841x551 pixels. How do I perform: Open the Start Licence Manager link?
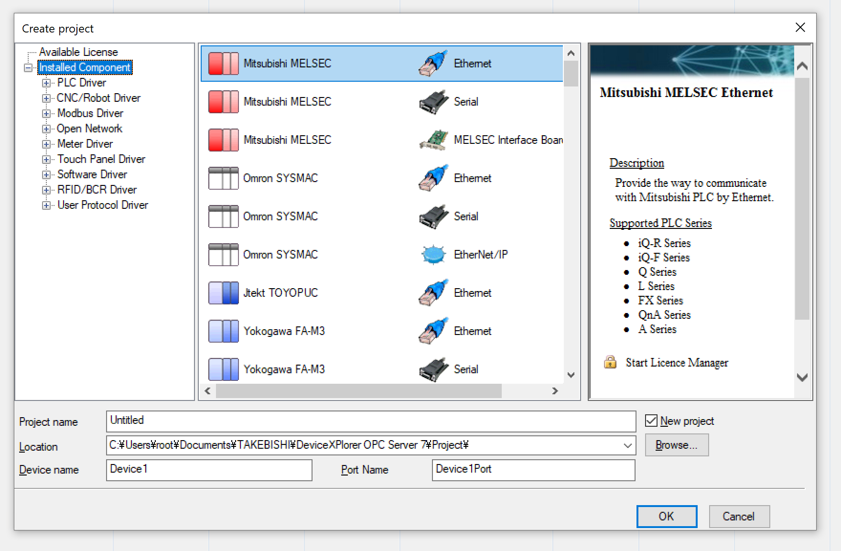coord(677,363)
